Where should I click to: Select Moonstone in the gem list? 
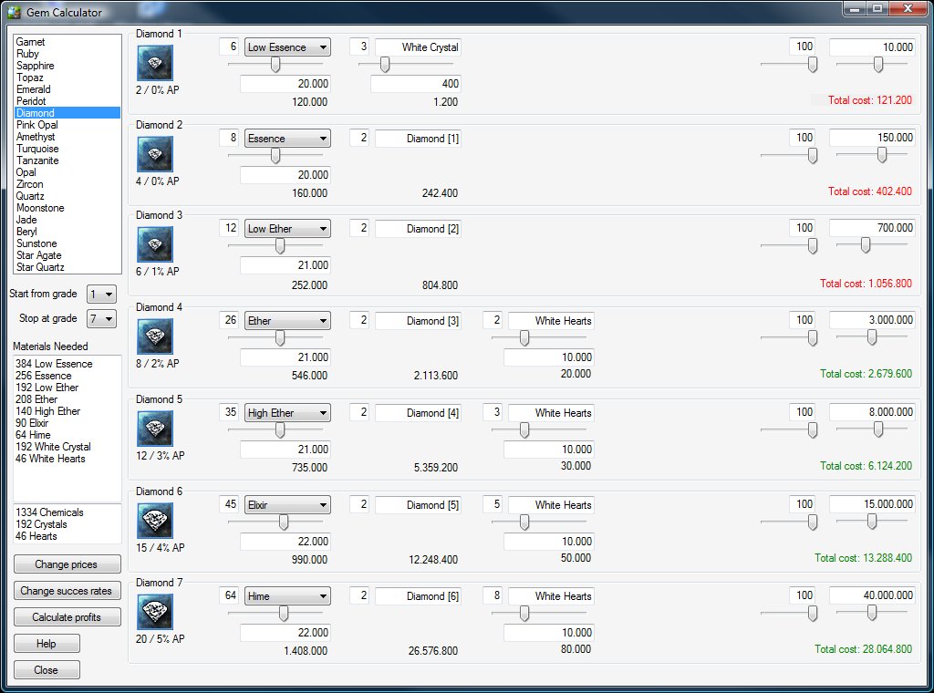pos(67,208)
